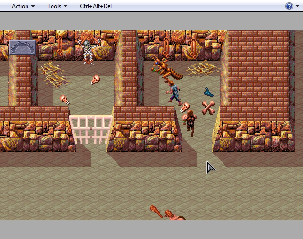Click the white portcullis gate

(x=91, y=129)
